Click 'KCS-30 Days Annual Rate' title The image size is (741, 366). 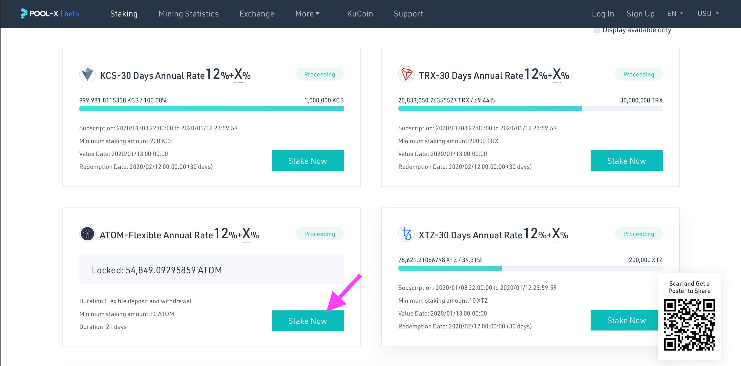[x=152, y=76]
